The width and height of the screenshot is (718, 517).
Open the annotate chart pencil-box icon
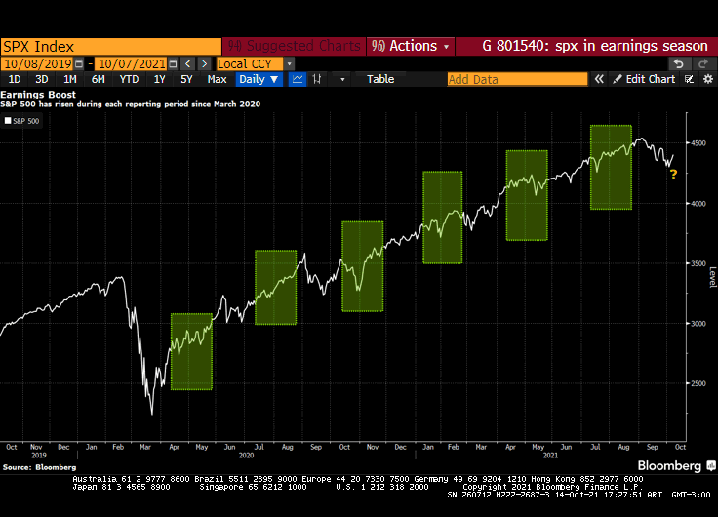point(689,79)
